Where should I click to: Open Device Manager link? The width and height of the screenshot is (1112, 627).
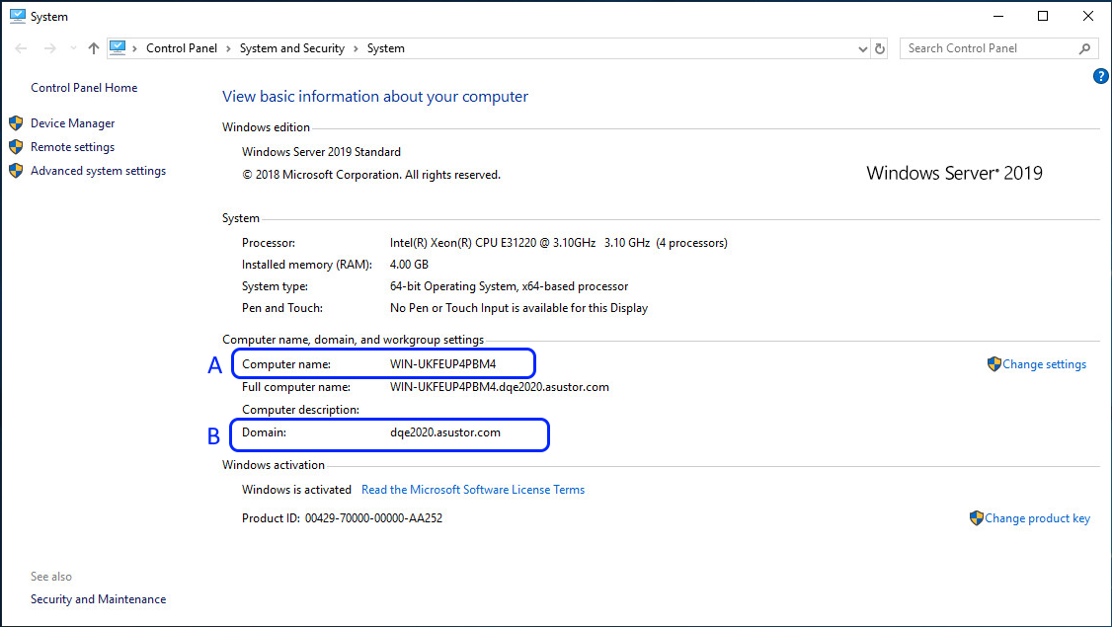(x=72, y=123)
